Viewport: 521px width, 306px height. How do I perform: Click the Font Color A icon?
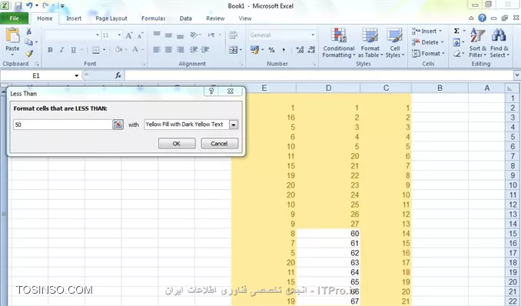tap(135, 49)
